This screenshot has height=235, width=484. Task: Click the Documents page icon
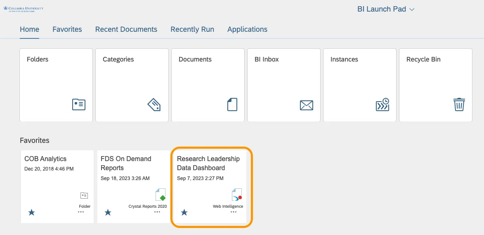click(232, 104)
